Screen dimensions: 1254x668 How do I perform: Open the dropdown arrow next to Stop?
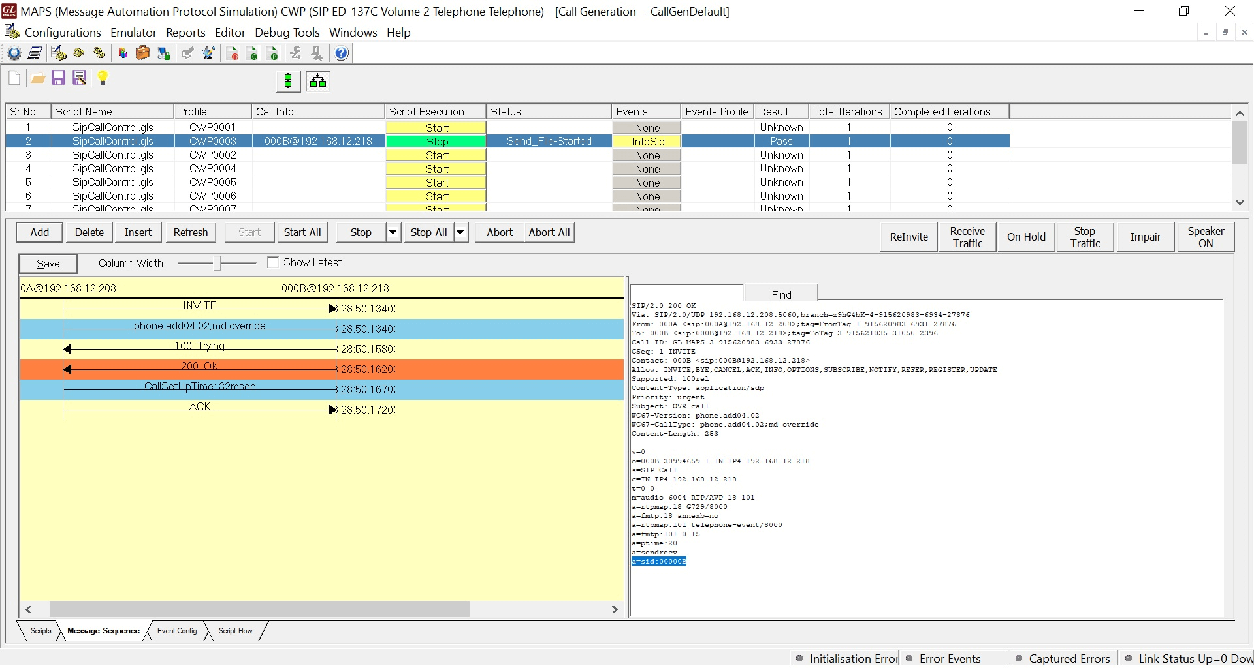click(x=393, y=232)
